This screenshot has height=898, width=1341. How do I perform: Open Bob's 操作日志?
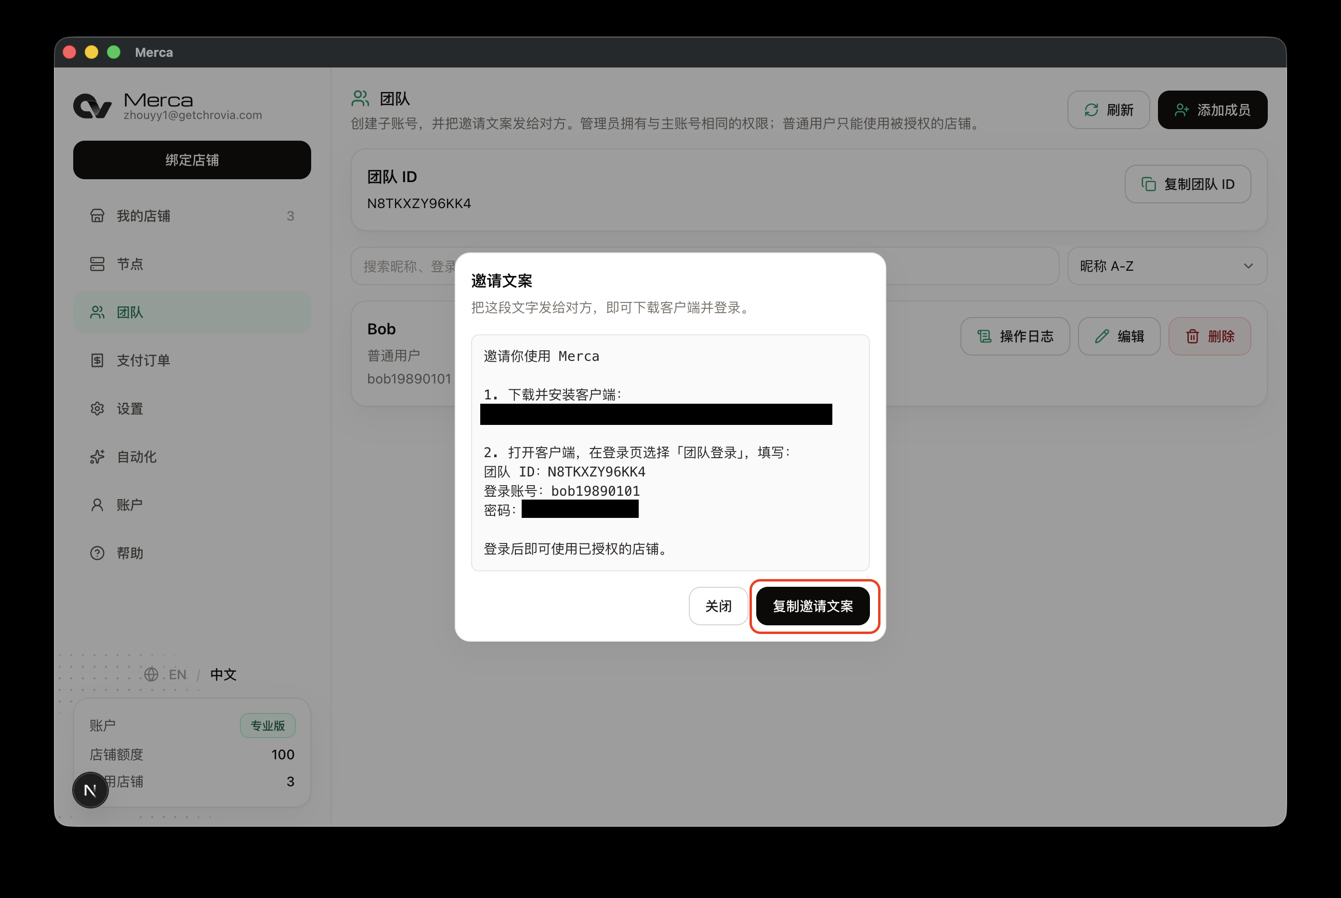[1014, 336]
